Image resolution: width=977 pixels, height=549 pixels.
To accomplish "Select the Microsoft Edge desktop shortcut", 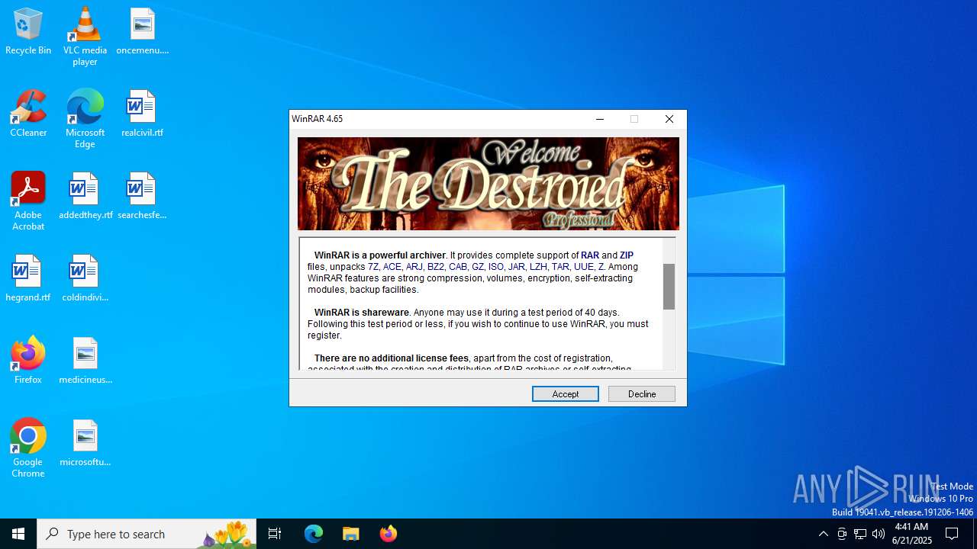I will pos(85,119).
